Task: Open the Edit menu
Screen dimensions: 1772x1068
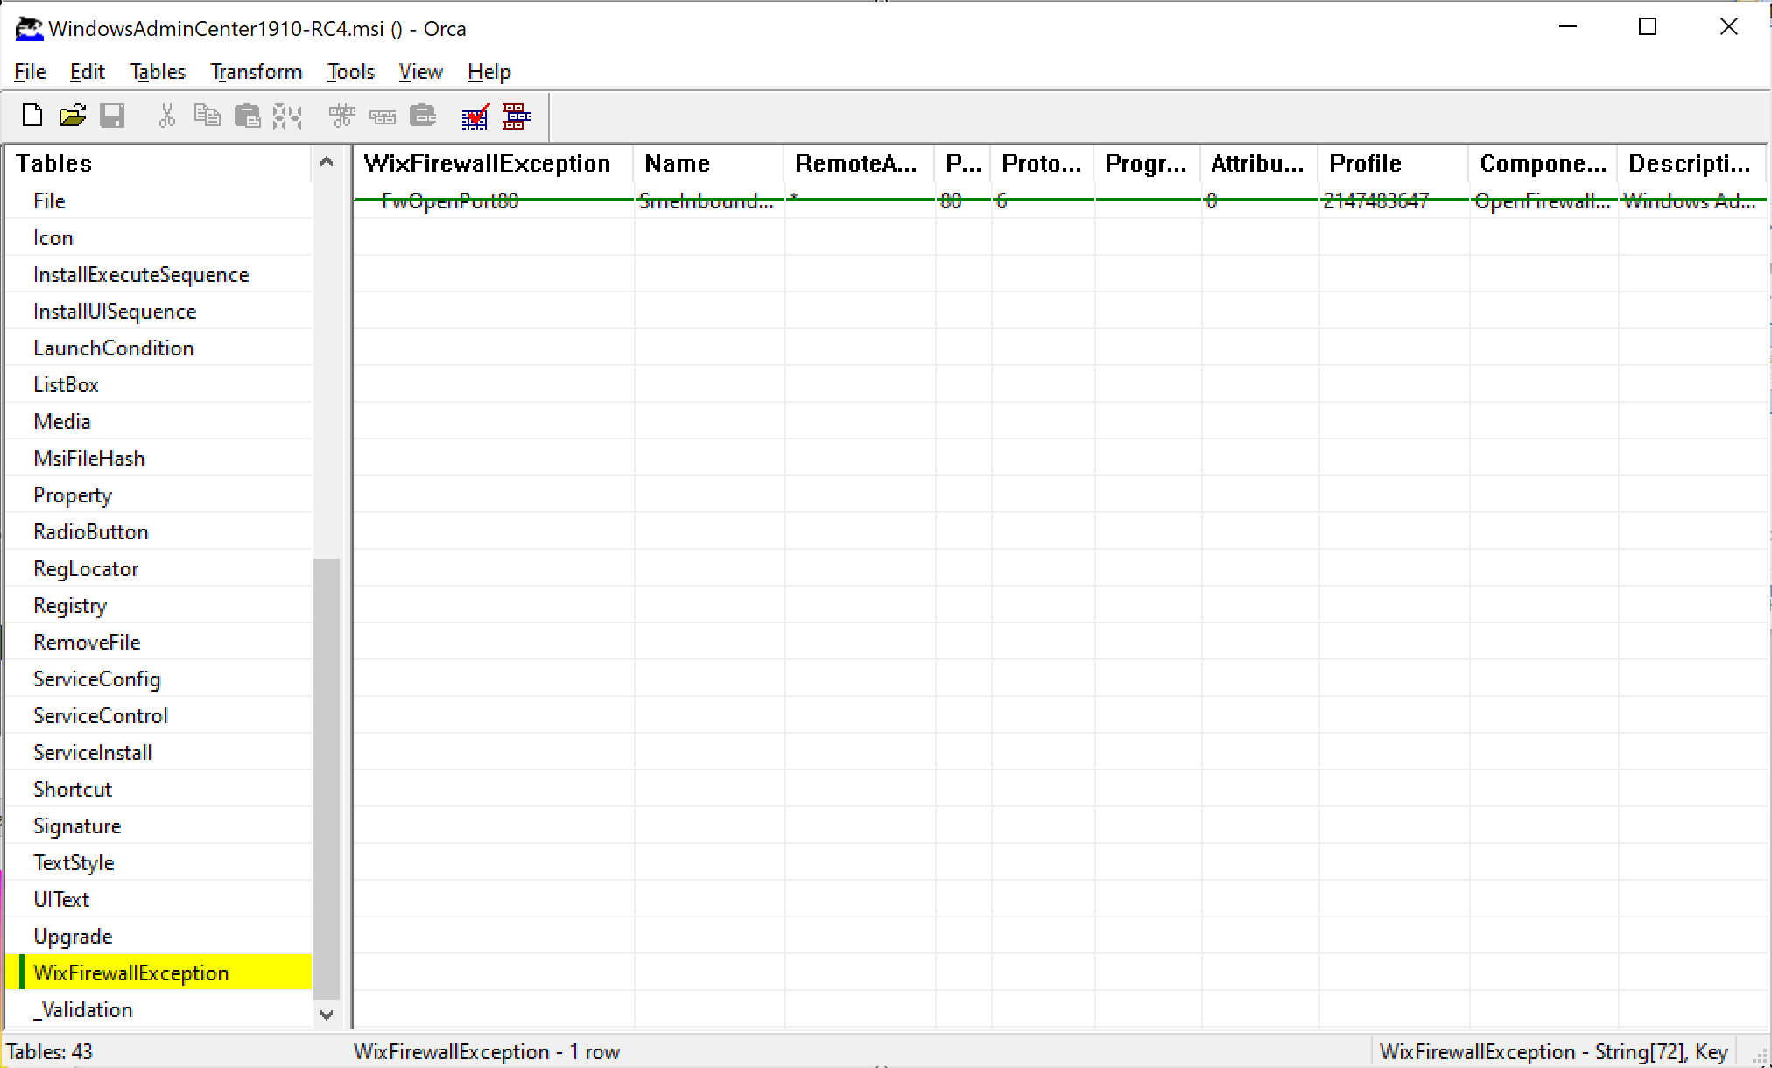Action: 87,72
